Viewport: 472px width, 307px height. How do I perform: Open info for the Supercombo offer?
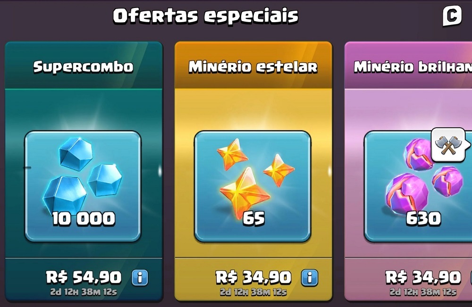tap(140, 277)
